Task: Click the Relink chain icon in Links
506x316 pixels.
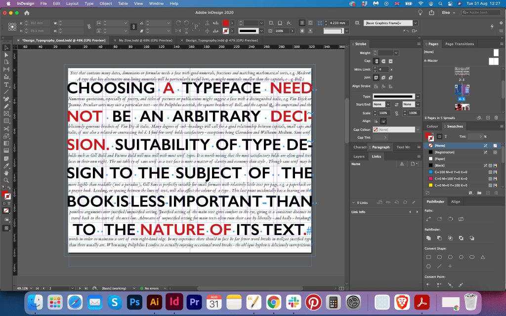Action: [x=388, y=203]
